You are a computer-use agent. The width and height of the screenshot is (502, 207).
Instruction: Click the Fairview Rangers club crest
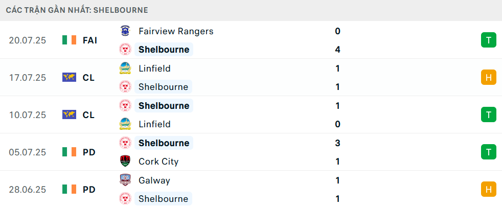(125, 31)
